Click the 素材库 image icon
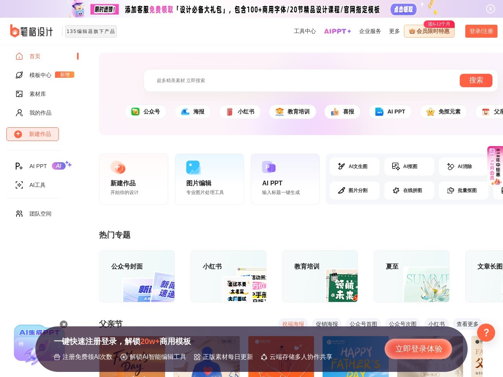Image resolution: width=503 pixels, height=377 pixels. pyautogui.click(x=19, y=94)
